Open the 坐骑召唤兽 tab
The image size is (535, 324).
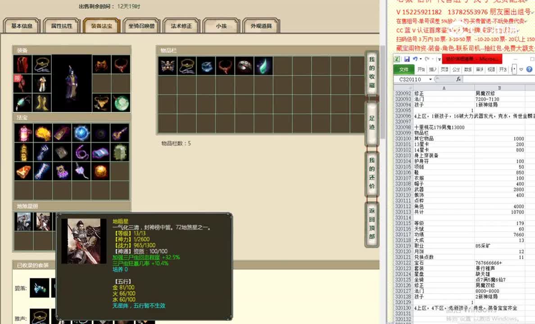point(140,26)
